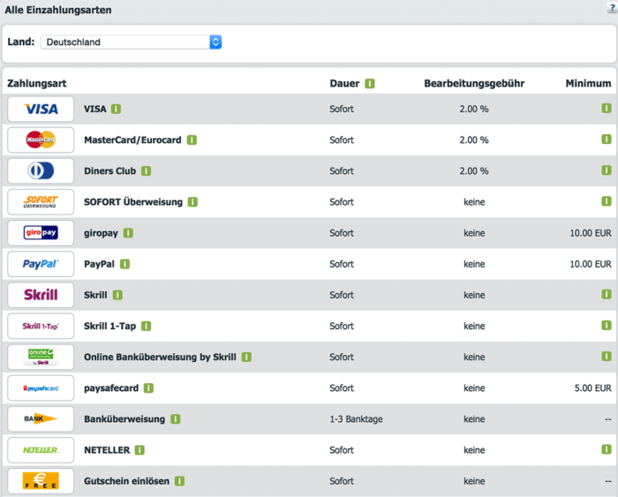The height and width of the screenshot is (497, 618).
Task: Choose the NETELLER logo
Action: click(x=41, y=450)
